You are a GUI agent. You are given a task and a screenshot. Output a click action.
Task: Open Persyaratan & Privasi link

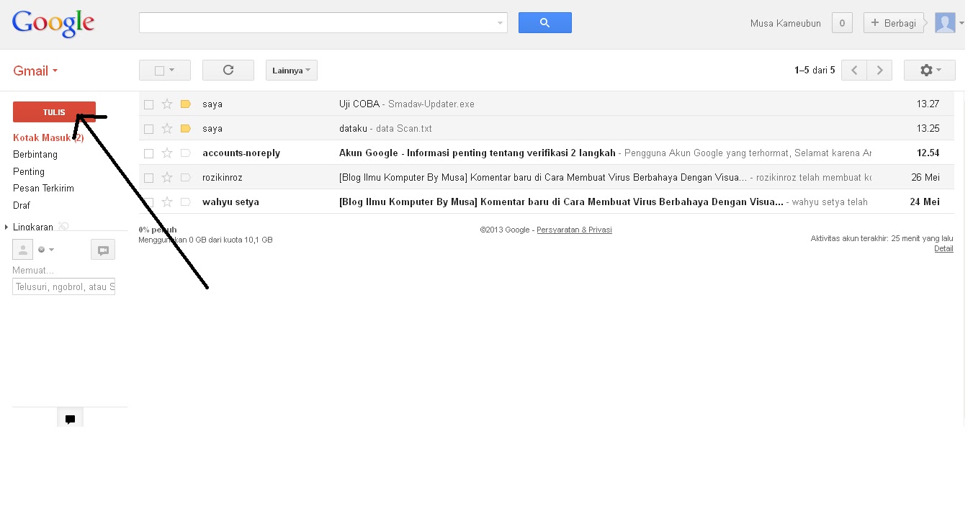574,230
